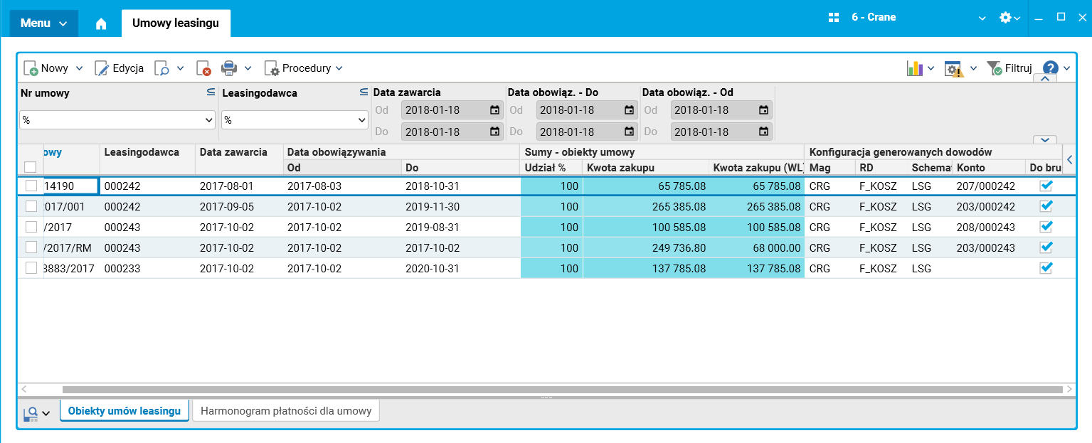Click the scrollbar left arrow
Image resolution: width=1092 pixels, height=443 pixels.
pos(23,390)
